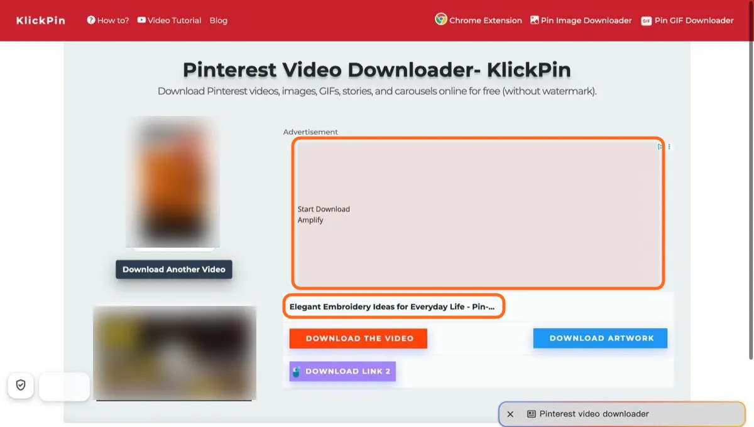Open the ad options three-dot menu
The height and width of the screenshot is (427, 754).
(x=669, y=147)
